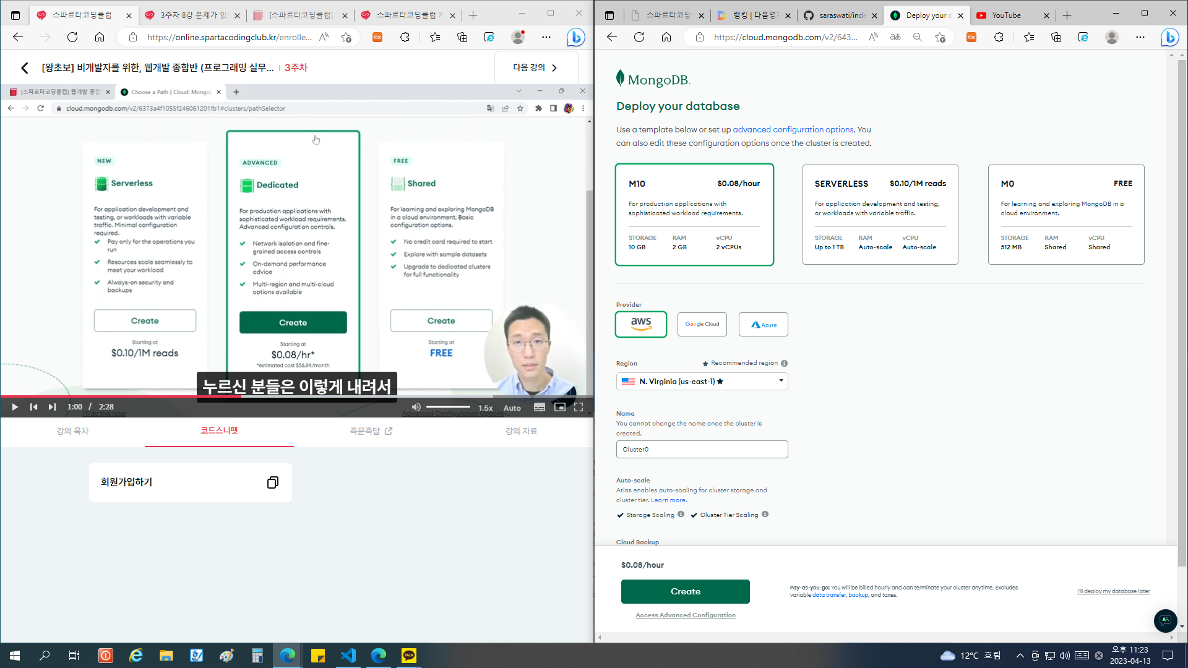The height and width of the screenshot is (668, 1188).
Task: Choose Azure as provider
Action: click(x=764, y=324)
